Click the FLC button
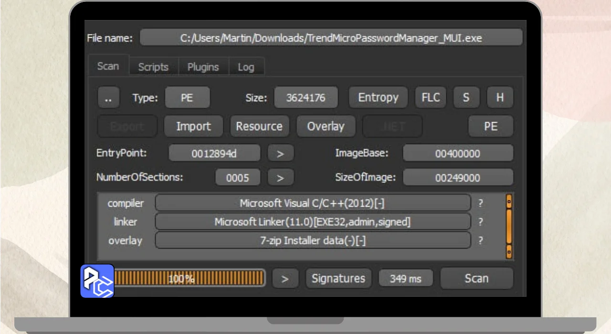 431,98
